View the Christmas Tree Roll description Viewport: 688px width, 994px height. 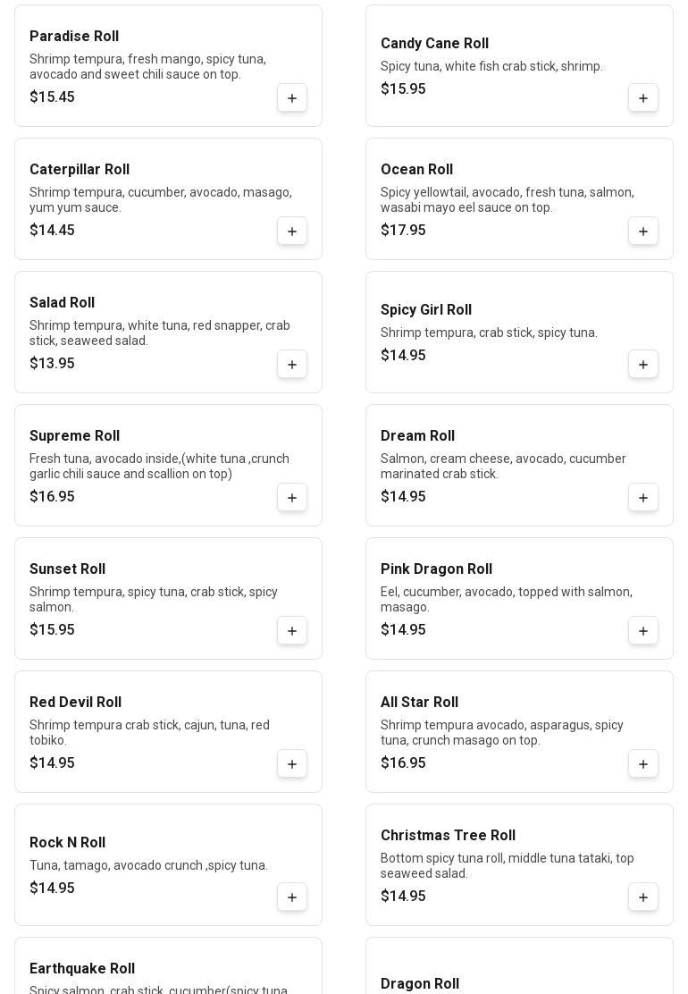[507, 865]
